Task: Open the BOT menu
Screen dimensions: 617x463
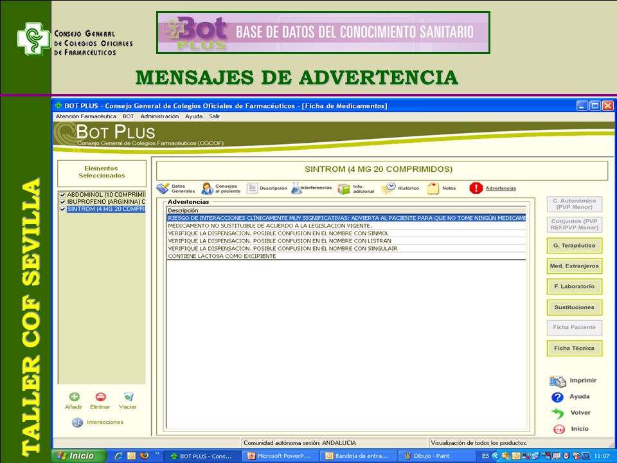Action: point(129,116)
